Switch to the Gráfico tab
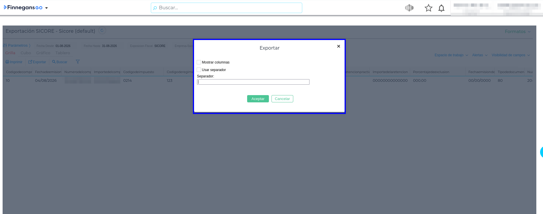Image resolution: width=543 pixels, height=214 pixels. point(43,53)
